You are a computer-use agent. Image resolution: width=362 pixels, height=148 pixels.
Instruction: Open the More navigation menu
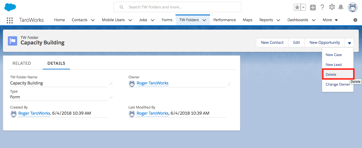(330, 20)
